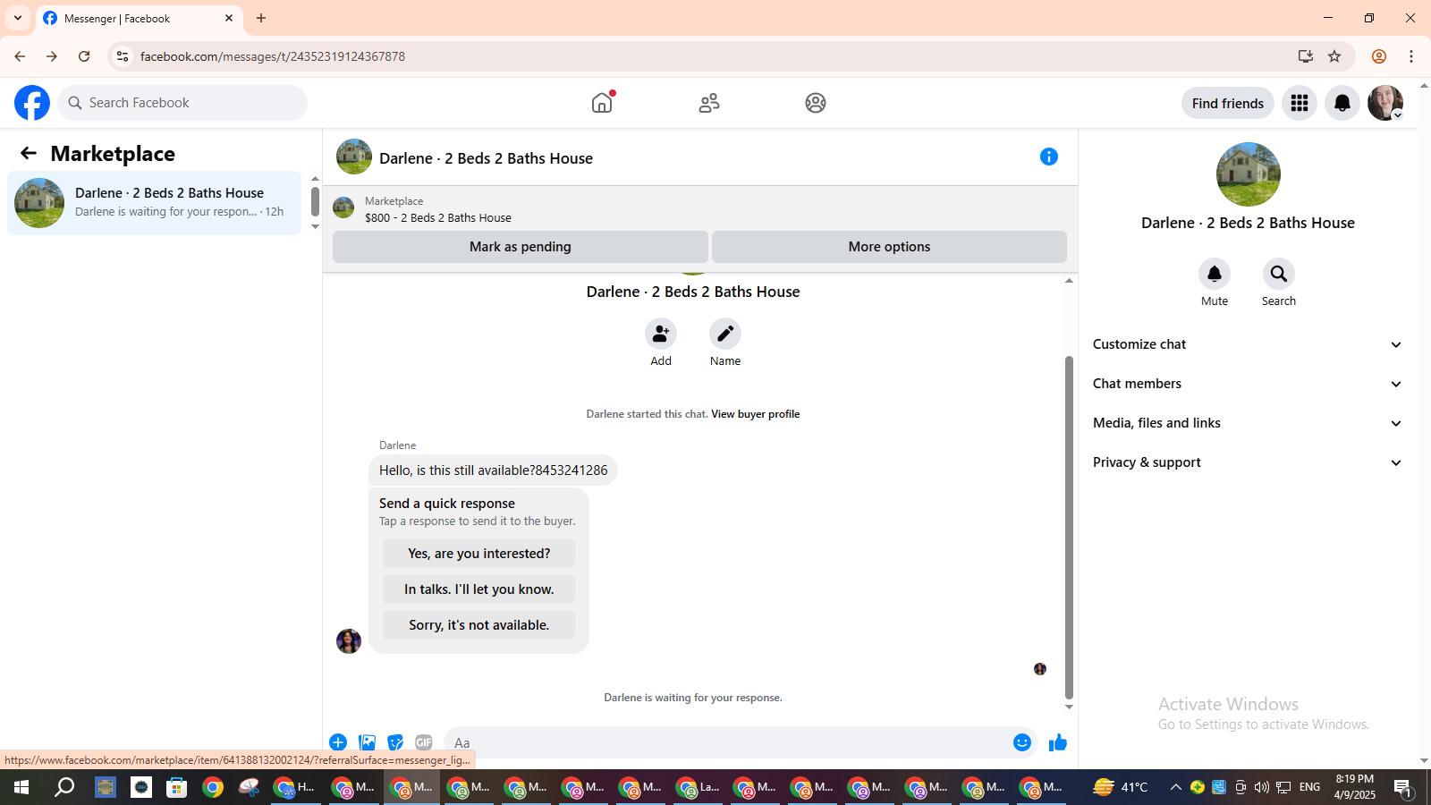This screenshot has height=805, width=1431.
Task: Expand Media, files and links section
Action: tap(1248, 423)
